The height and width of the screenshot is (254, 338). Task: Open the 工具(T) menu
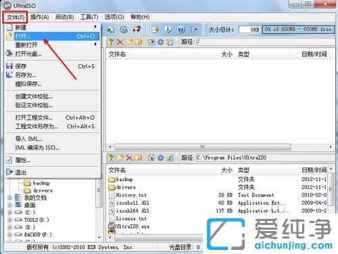(89, 17)
